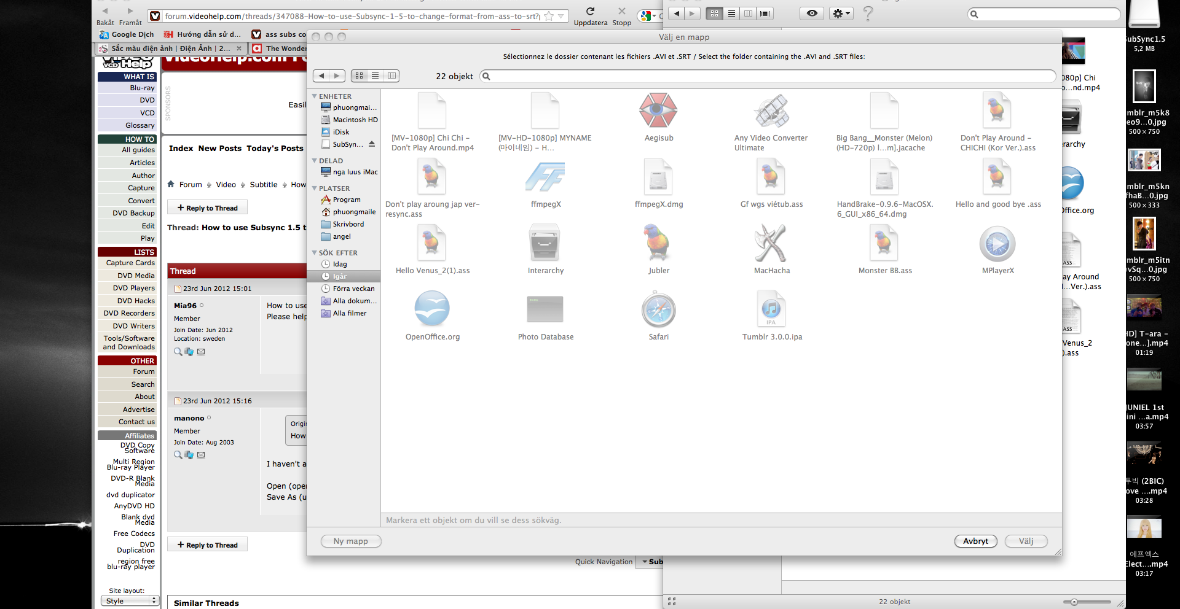Collapse the PLATSER sidebar section
Viewport: 1180px width, 609px height.
(x=314, y=188)
